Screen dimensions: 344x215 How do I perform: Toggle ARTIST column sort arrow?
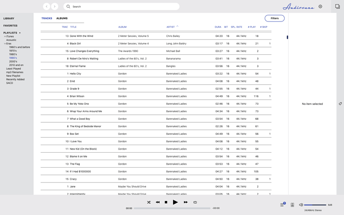coord(177,26)
